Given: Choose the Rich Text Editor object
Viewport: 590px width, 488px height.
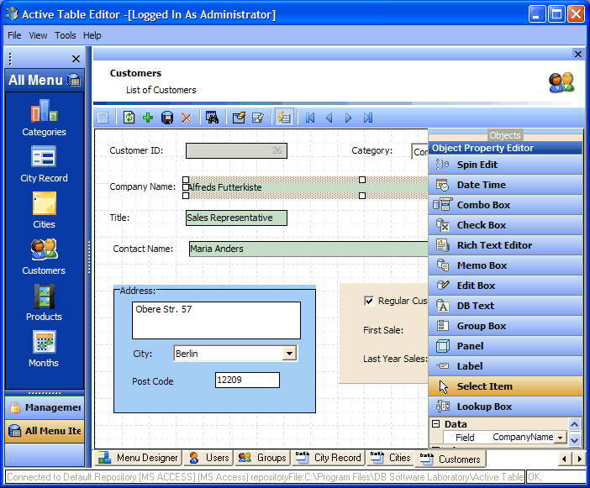Looking at the screenshot, I should 505,245.
